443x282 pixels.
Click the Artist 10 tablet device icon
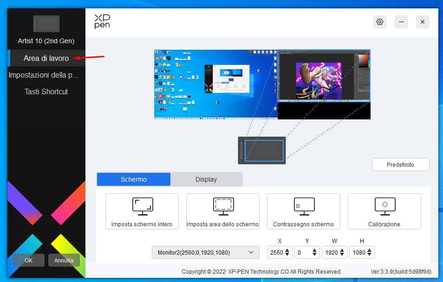46,23
